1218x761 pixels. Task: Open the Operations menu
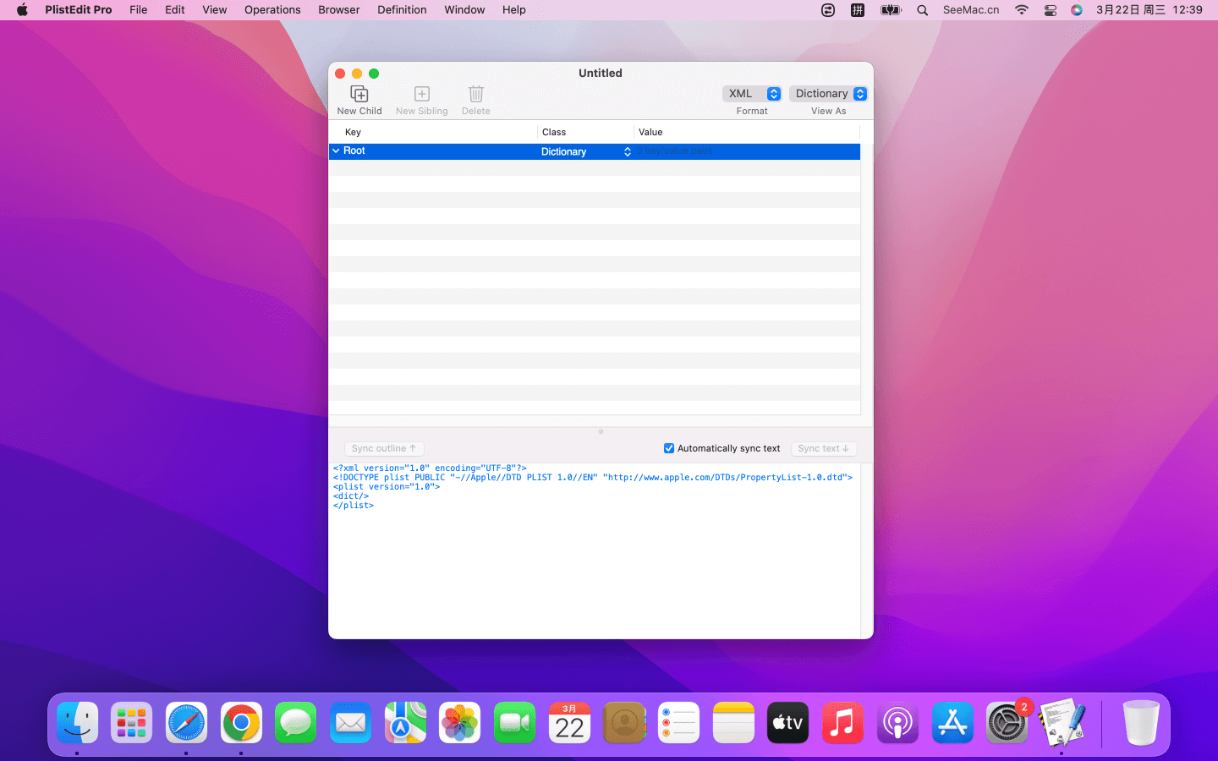tap(272, 10)
